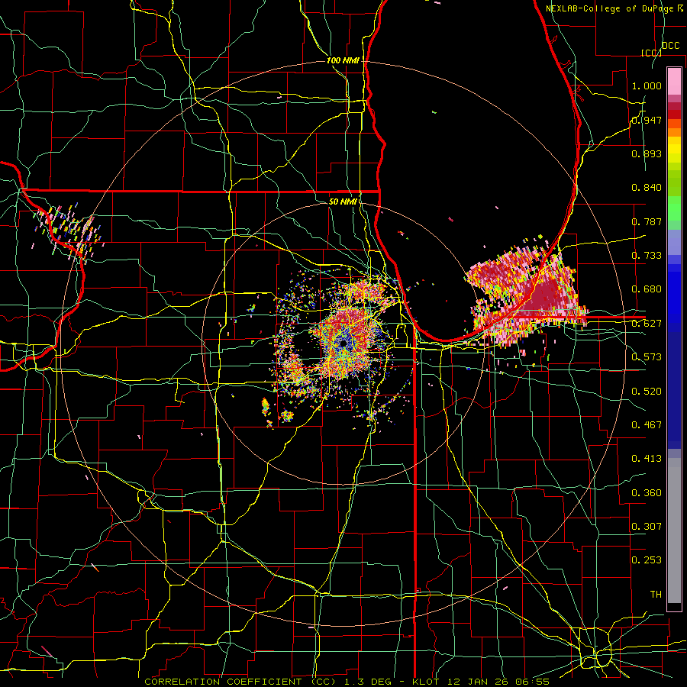Select the 0.840 legend value
Image resolution: width=687 pixels, height=687 pixels.
[647, 188]
